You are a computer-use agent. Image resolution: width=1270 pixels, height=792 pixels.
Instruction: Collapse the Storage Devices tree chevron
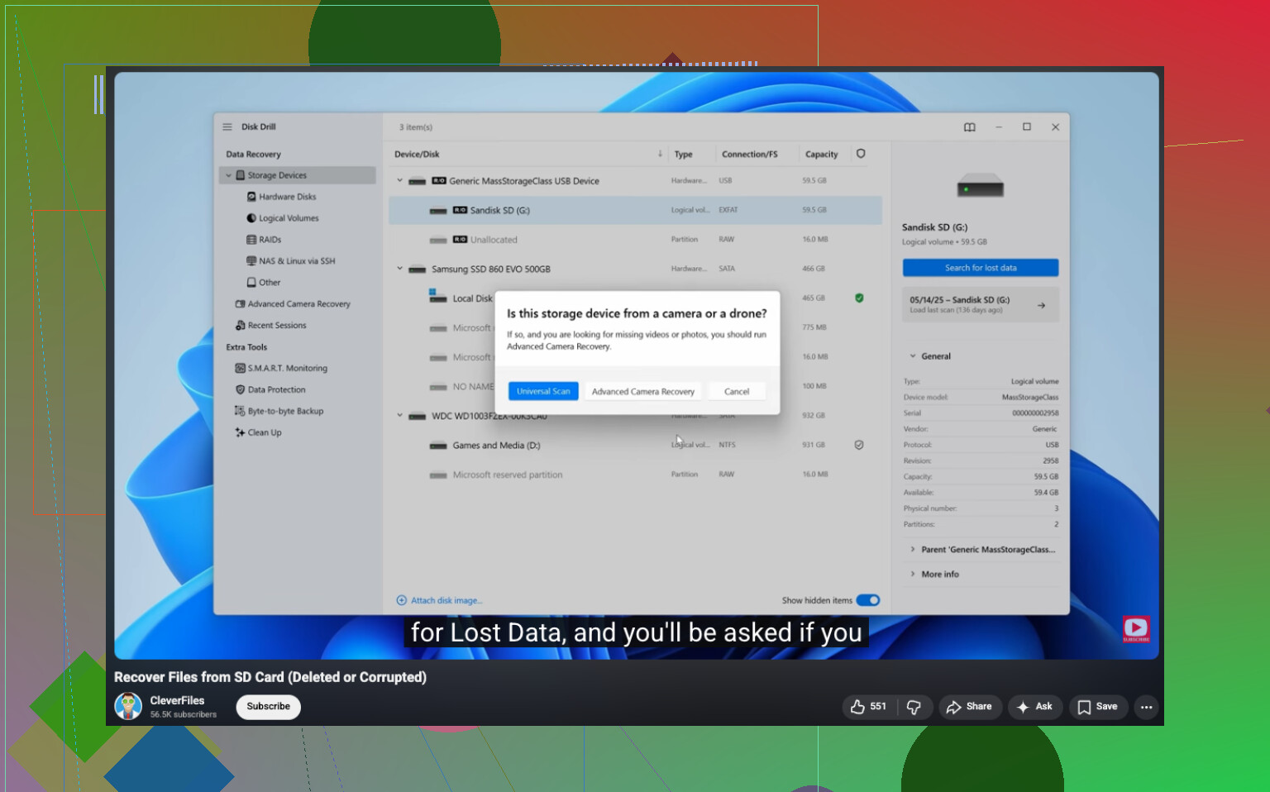click(229, 175)
